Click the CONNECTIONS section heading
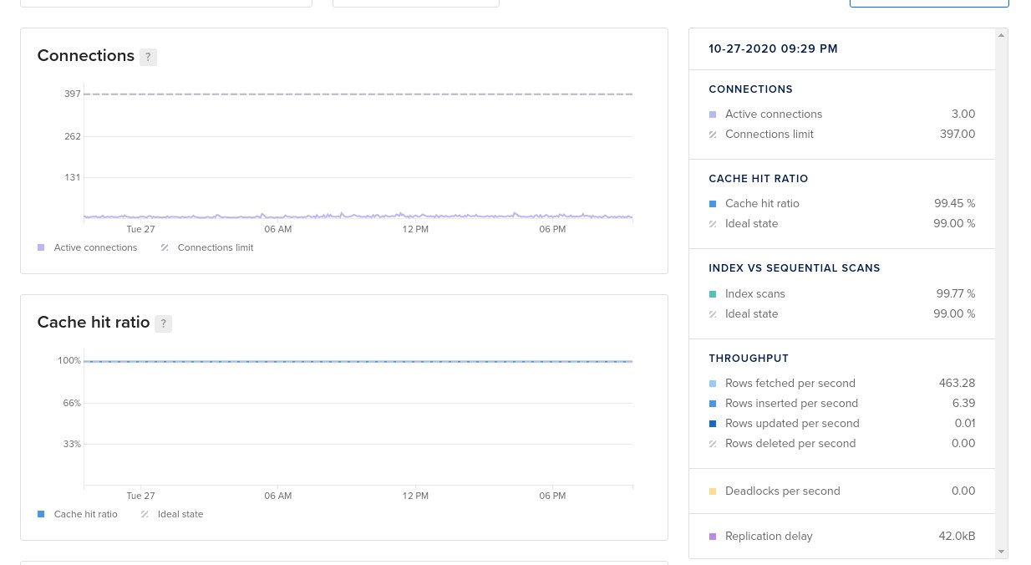The width and height of the screenshot is (1031, 565). point(750,89)
